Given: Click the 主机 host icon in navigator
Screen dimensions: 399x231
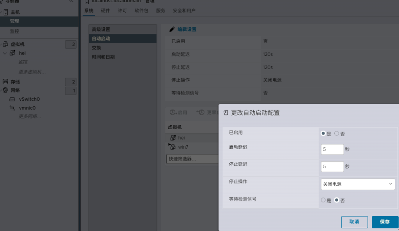Looking at the screenshot, I should [x=5, y=12].
